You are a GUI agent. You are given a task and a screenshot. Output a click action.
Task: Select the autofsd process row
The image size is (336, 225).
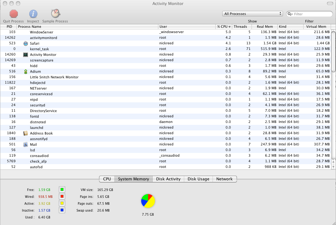pos(166,167)
